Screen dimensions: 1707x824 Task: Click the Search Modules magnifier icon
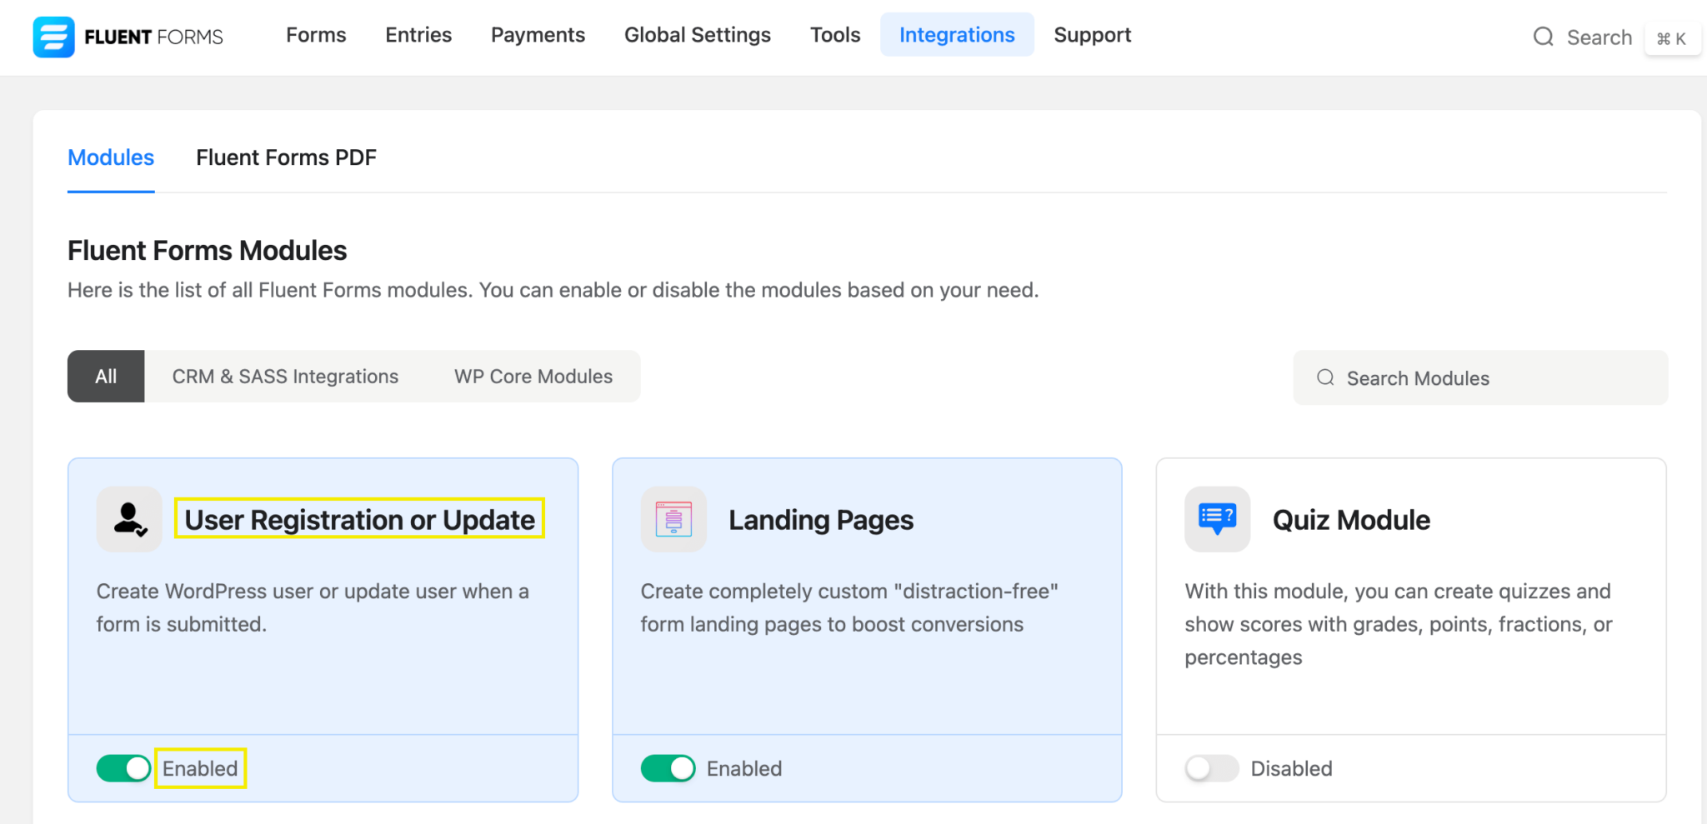click(1325, 377)
